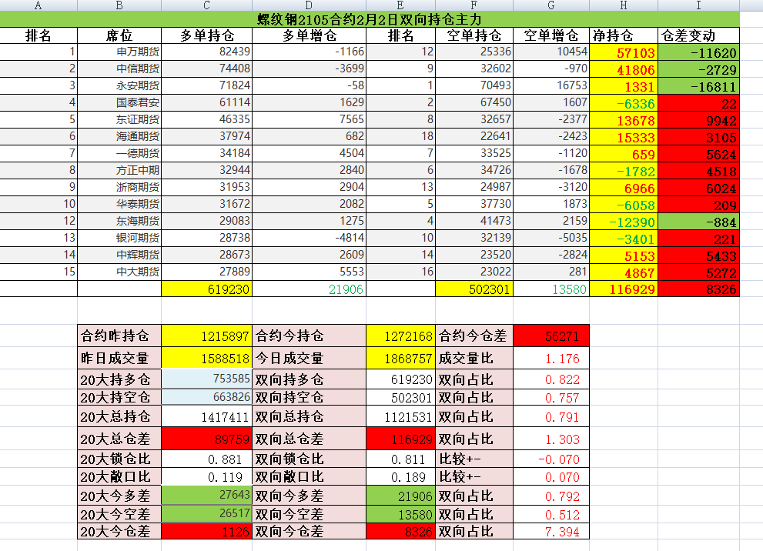Click the cell 华泰期货
763x551 pixels.
119,204
